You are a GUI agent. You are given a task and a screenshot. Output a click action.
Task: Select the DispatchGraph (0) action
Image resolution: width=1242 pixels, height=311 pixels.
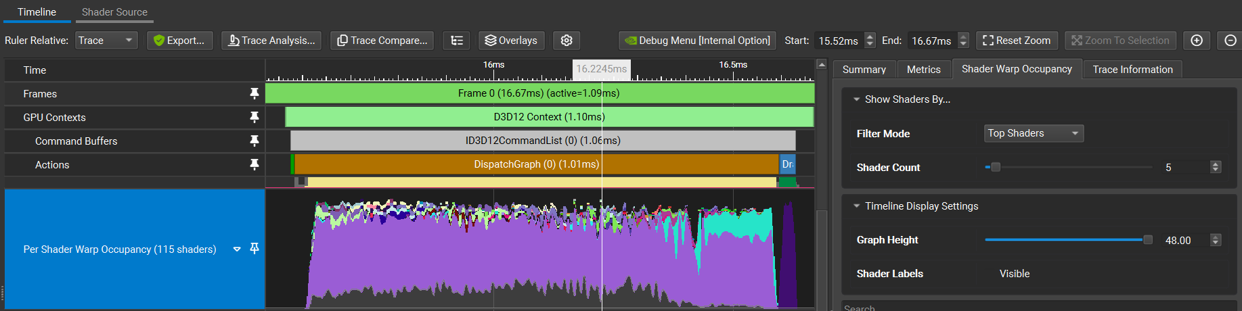pos(536,164)
